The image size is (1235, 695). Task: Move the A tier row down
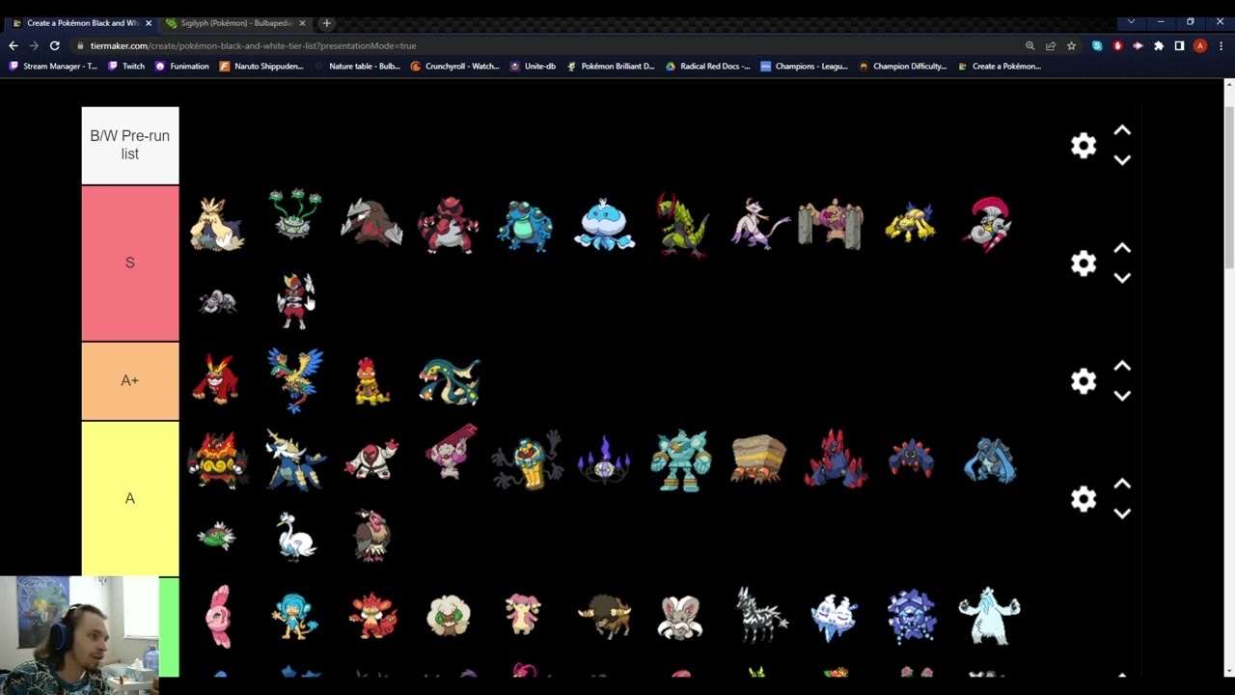click(x=1122, y=514)
